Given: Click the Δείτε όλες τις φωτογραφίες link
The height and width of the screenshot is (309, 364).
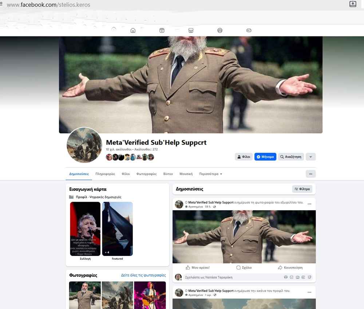Looking at the screenshot, I should [x=143, y=276].
